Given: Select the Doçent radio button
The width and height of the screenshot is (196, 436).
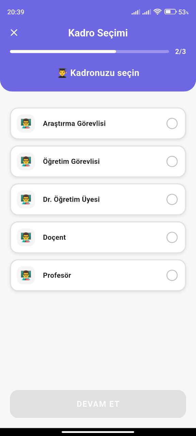Looking at the screenshot, I should pos(172,237).
